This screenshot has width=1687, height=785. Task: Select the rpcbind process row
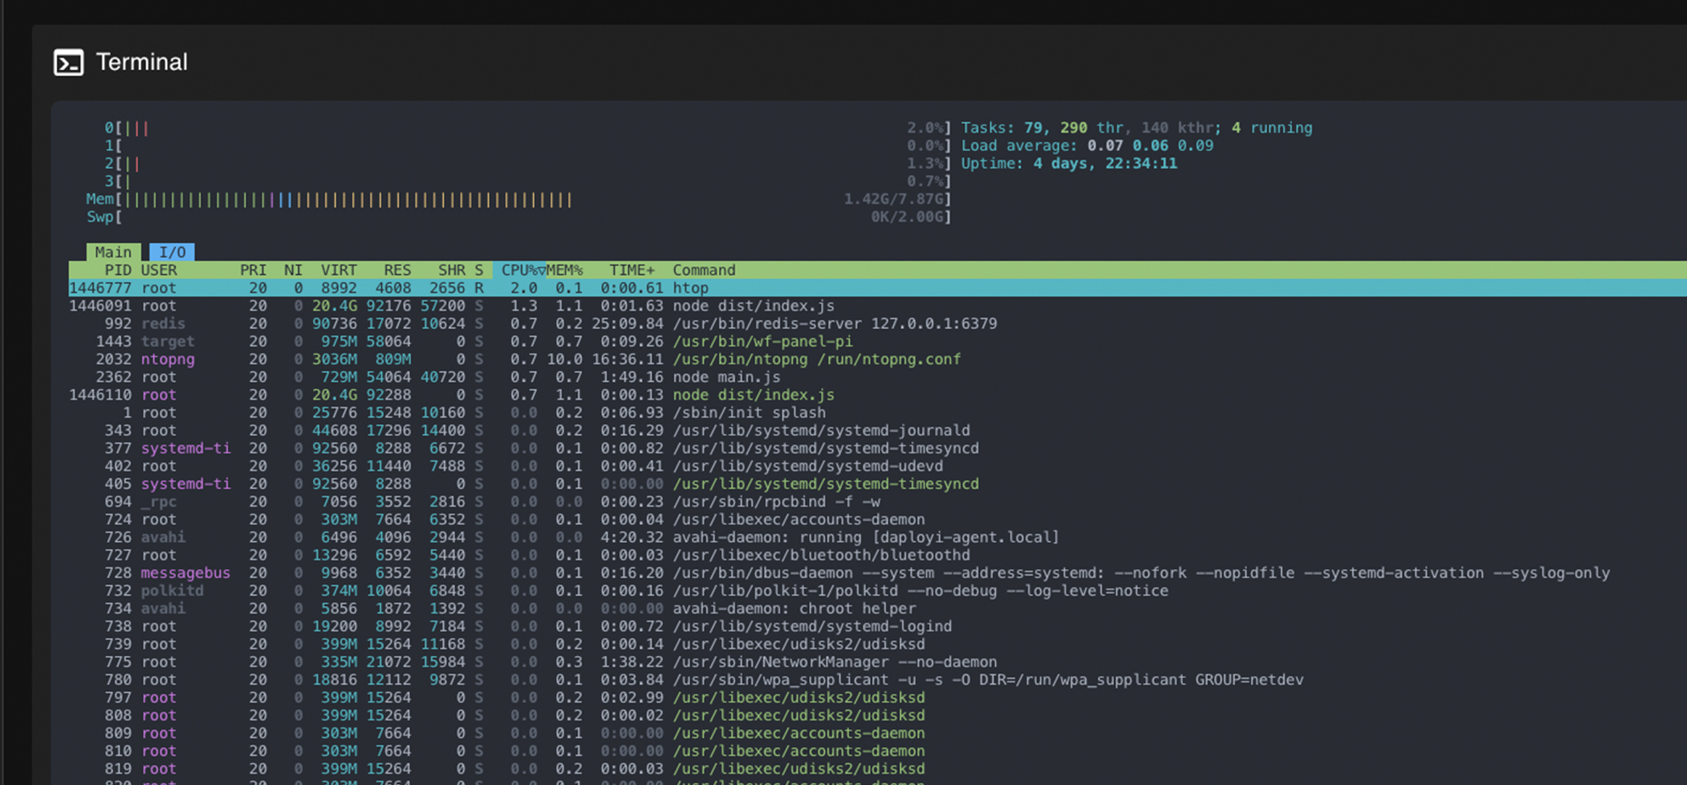(x=877, y=501)
